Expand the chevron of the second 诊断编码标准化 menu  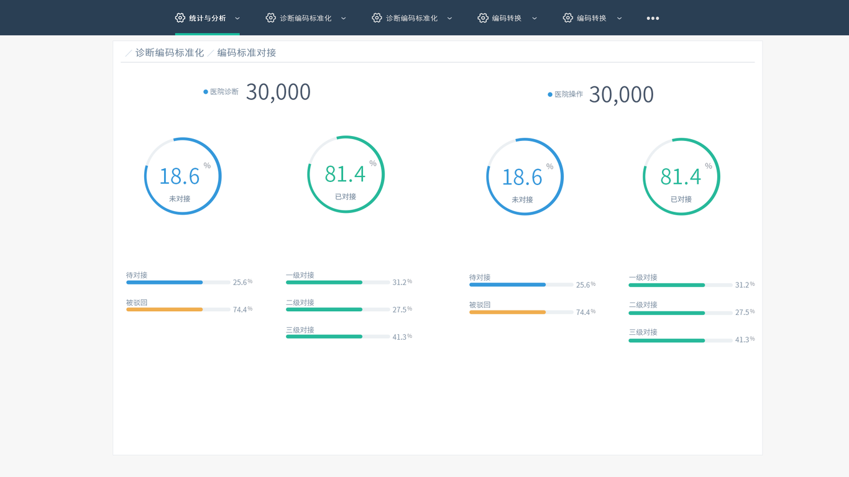[450, 19]
